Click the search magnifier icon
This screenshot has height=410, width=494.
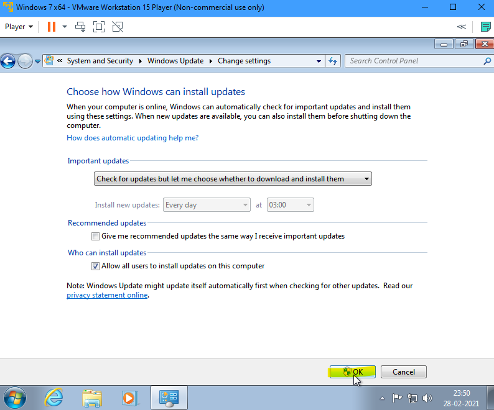coord(487,61)
